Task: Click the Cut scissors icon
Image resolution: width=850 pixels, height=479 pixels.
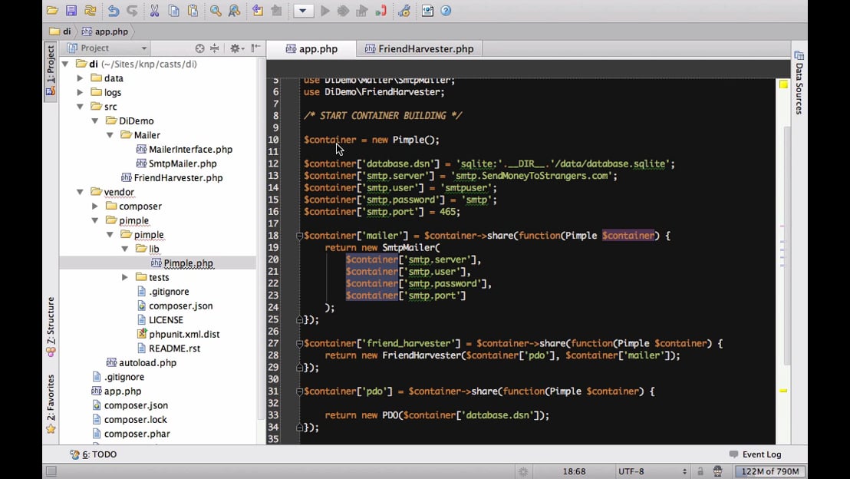Action: (x=154, y=11)
